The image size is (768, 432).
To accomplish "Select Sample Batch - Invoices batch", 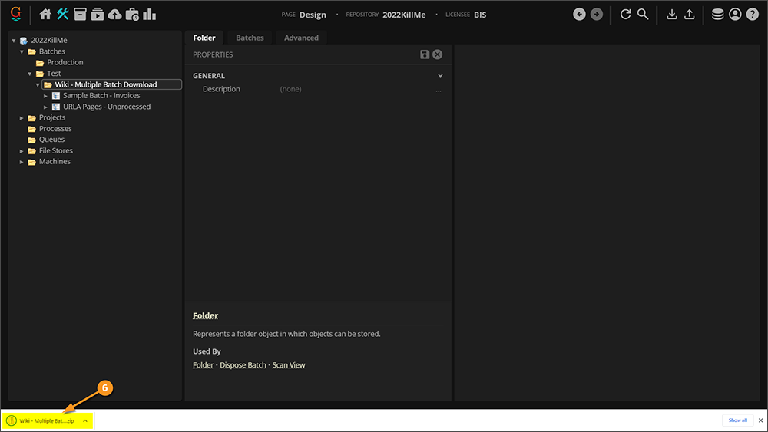I will (101, 95).
